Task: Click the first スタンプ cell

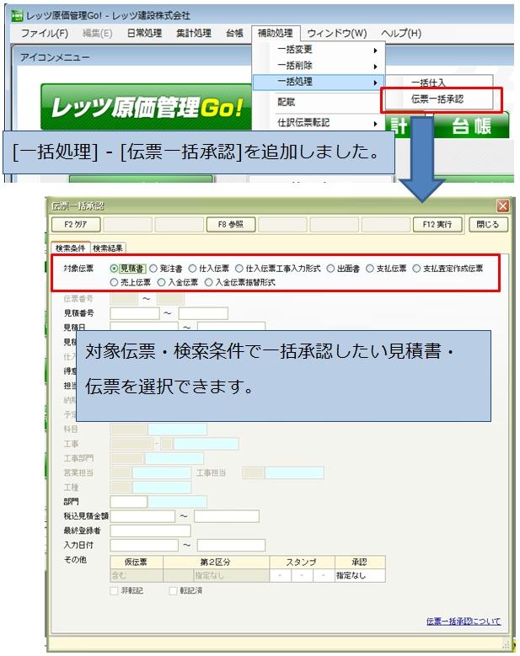Action: 280,576
